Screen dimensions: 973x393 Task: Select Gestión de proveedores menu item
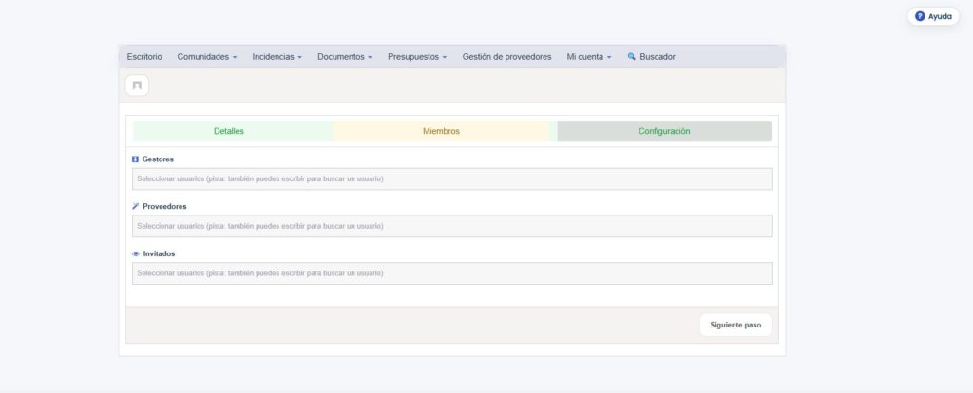(507, 56)
